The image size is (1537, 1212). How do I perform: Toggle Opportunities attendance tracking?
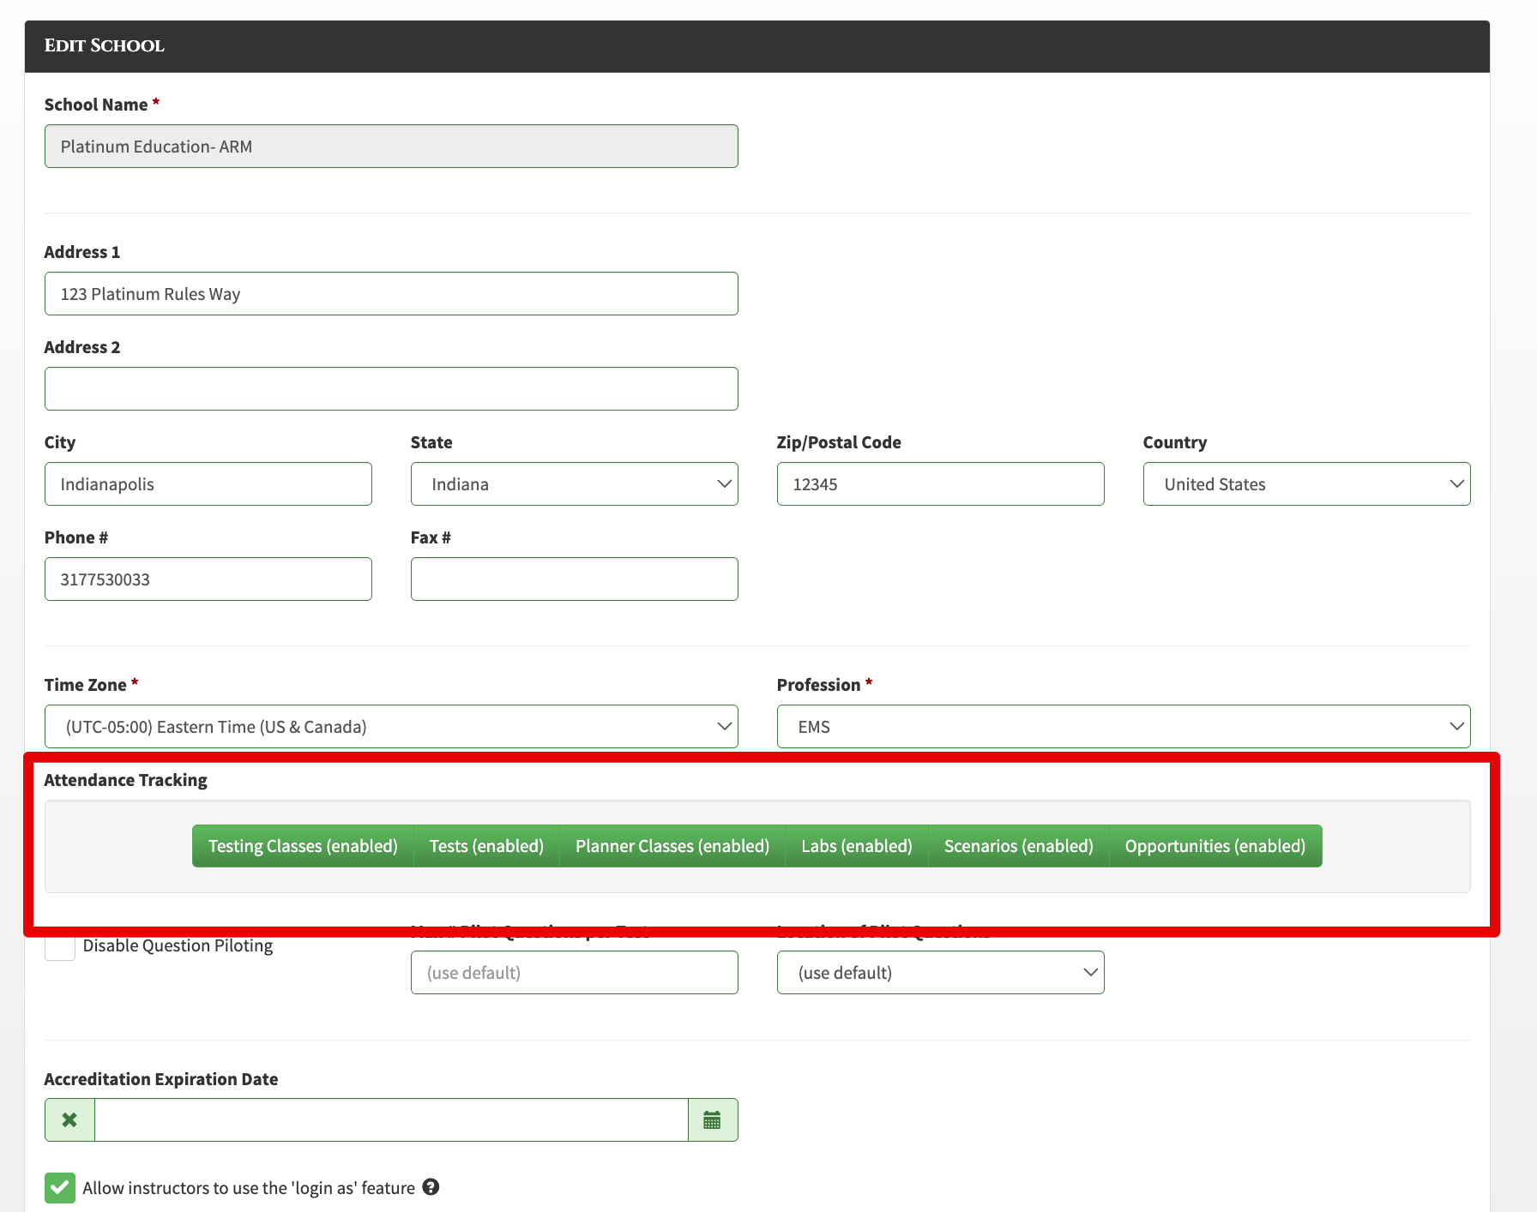pyautogui.click(x=1215, y=846)
